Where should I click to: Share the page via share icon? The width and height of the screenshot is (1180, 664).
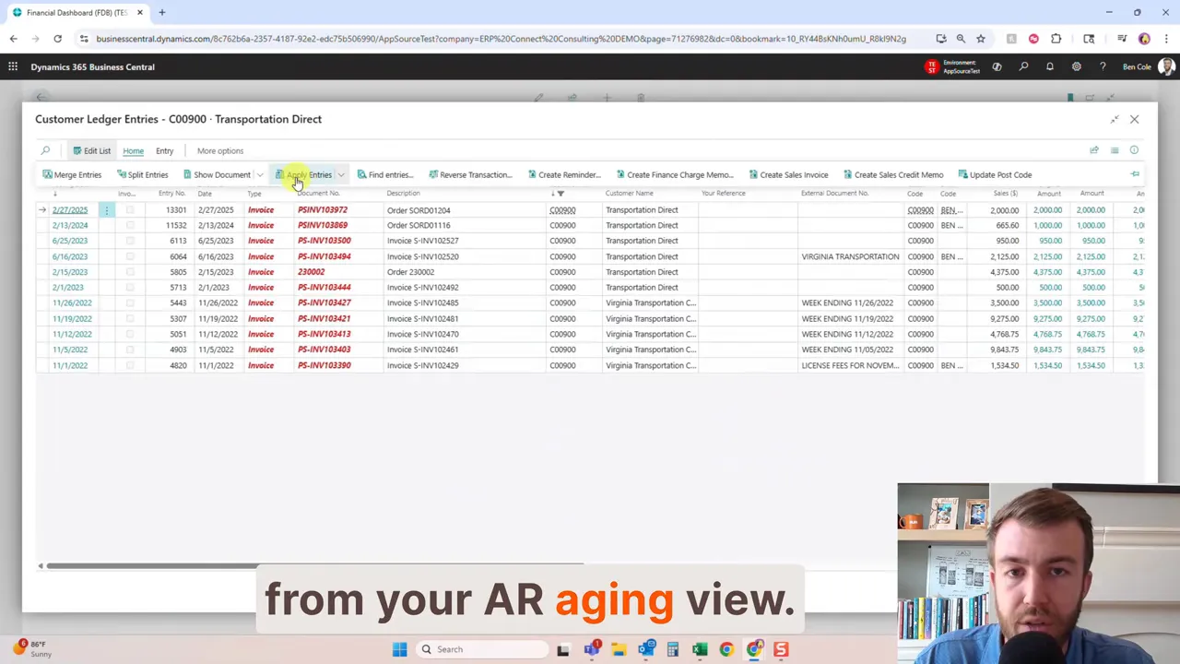[1094, 150]
